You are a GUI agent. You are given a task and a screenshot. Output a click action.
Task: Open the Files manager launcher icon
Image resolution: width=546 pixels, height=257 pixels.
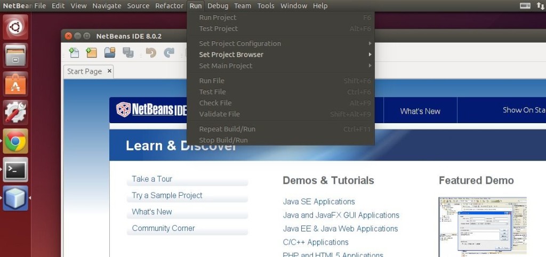click(x=15, y=55)
